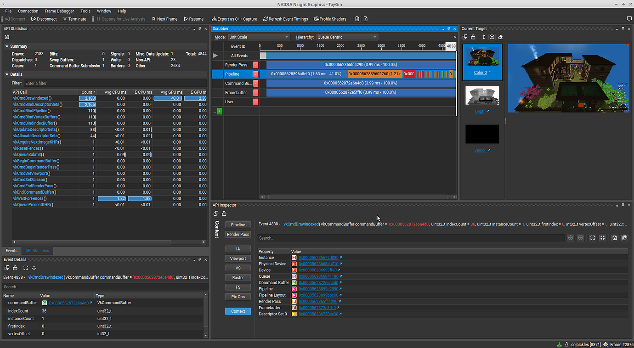
Task: Open the Hierarchy Queue Centric dropdown
Action: tap(347, 37)
